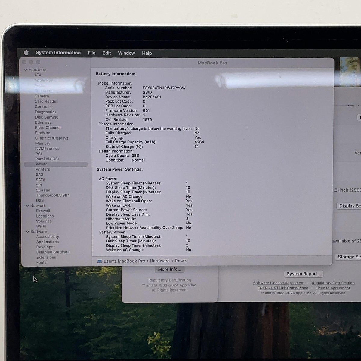Open the ENERGY STAR Compliance link
The image size is (361, 361).
(x=283, y=288)
